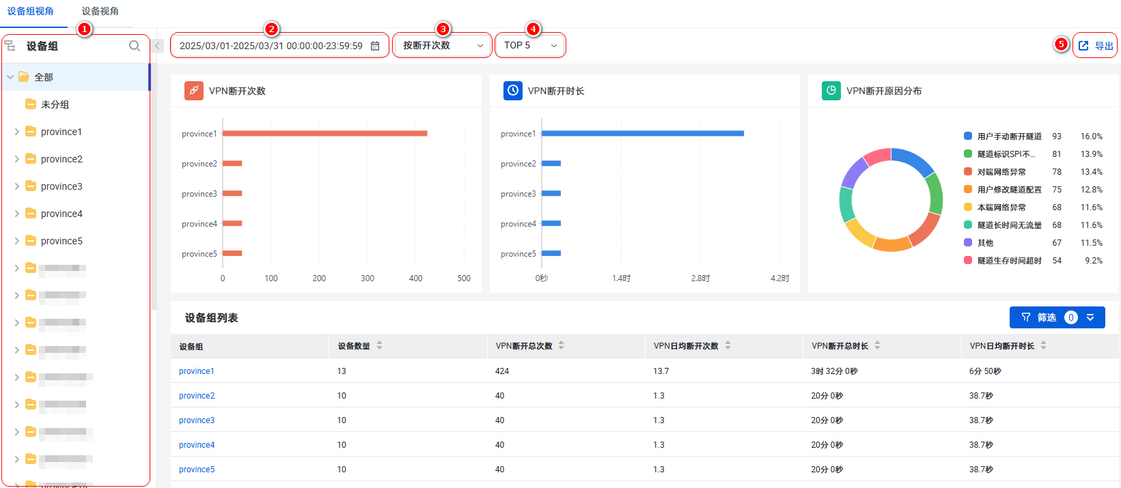Sort by 设备数量 column arrows

(x=380, y=346)
